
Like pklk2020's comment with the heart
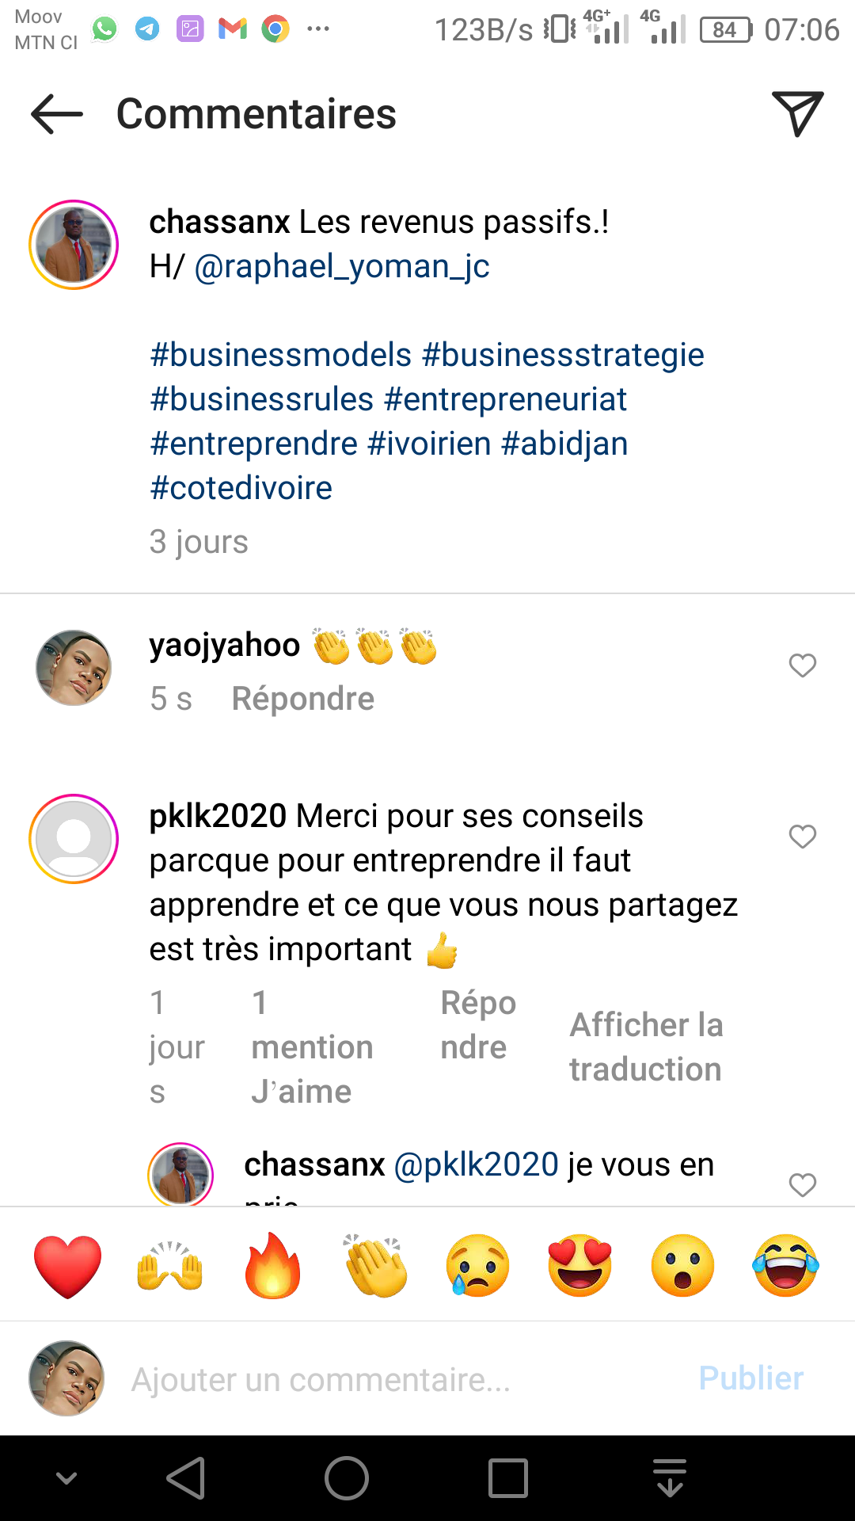(x=802, y=837)
